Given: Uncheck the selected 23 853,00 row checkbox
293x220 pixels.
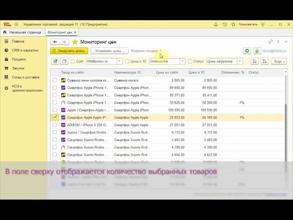Looking at the screenshot, I should tap(54, 117).
